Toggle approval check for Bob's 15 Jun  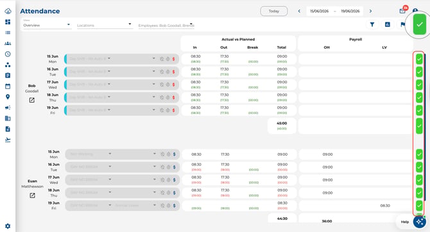(419, 59)
